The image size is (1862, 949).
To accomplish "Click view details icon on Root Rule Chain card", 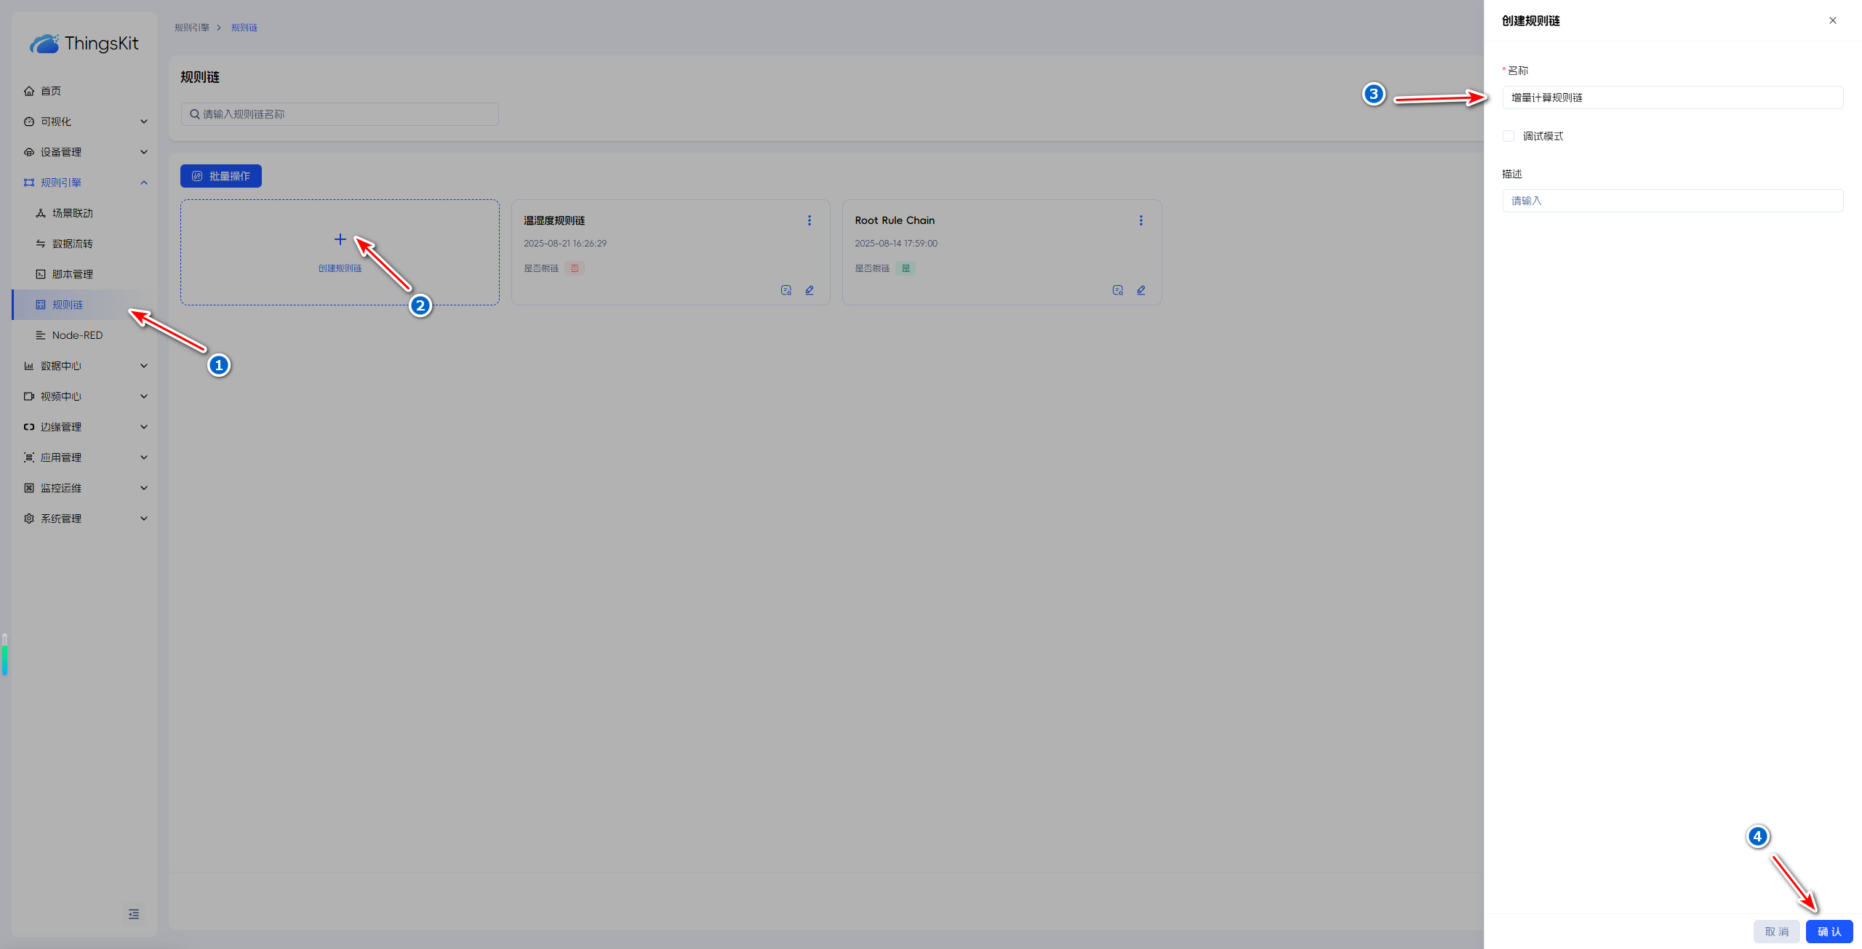I will (1117, 290).
